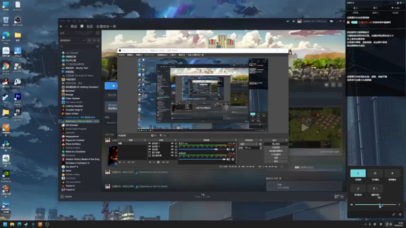This screenshot has height=228, width=406.
Task: Click Stop Streaming button in OBS Controls
Action: click(x=276, y=144)
